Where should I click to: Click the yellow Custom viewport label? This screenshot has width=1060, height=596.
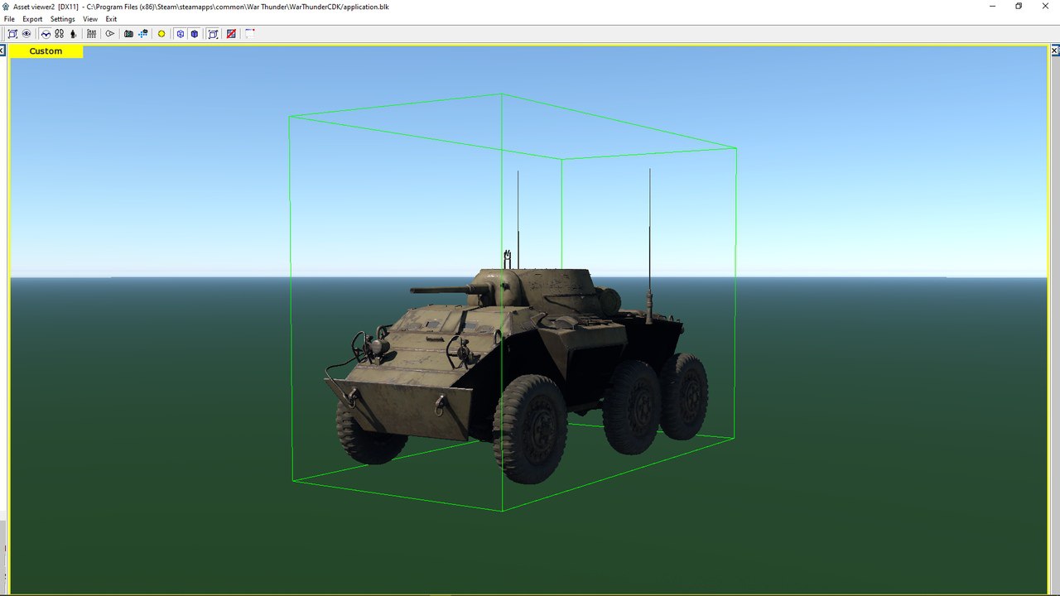coord(46,51)
